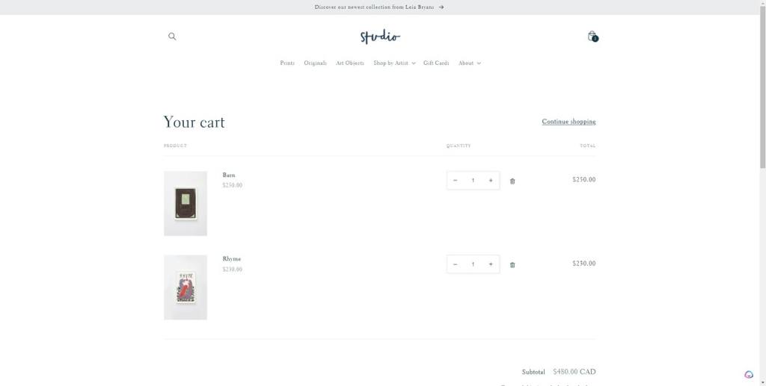Open the shopping bag cart icon
This screenshot has height=386, width=766.
[592, 36]
